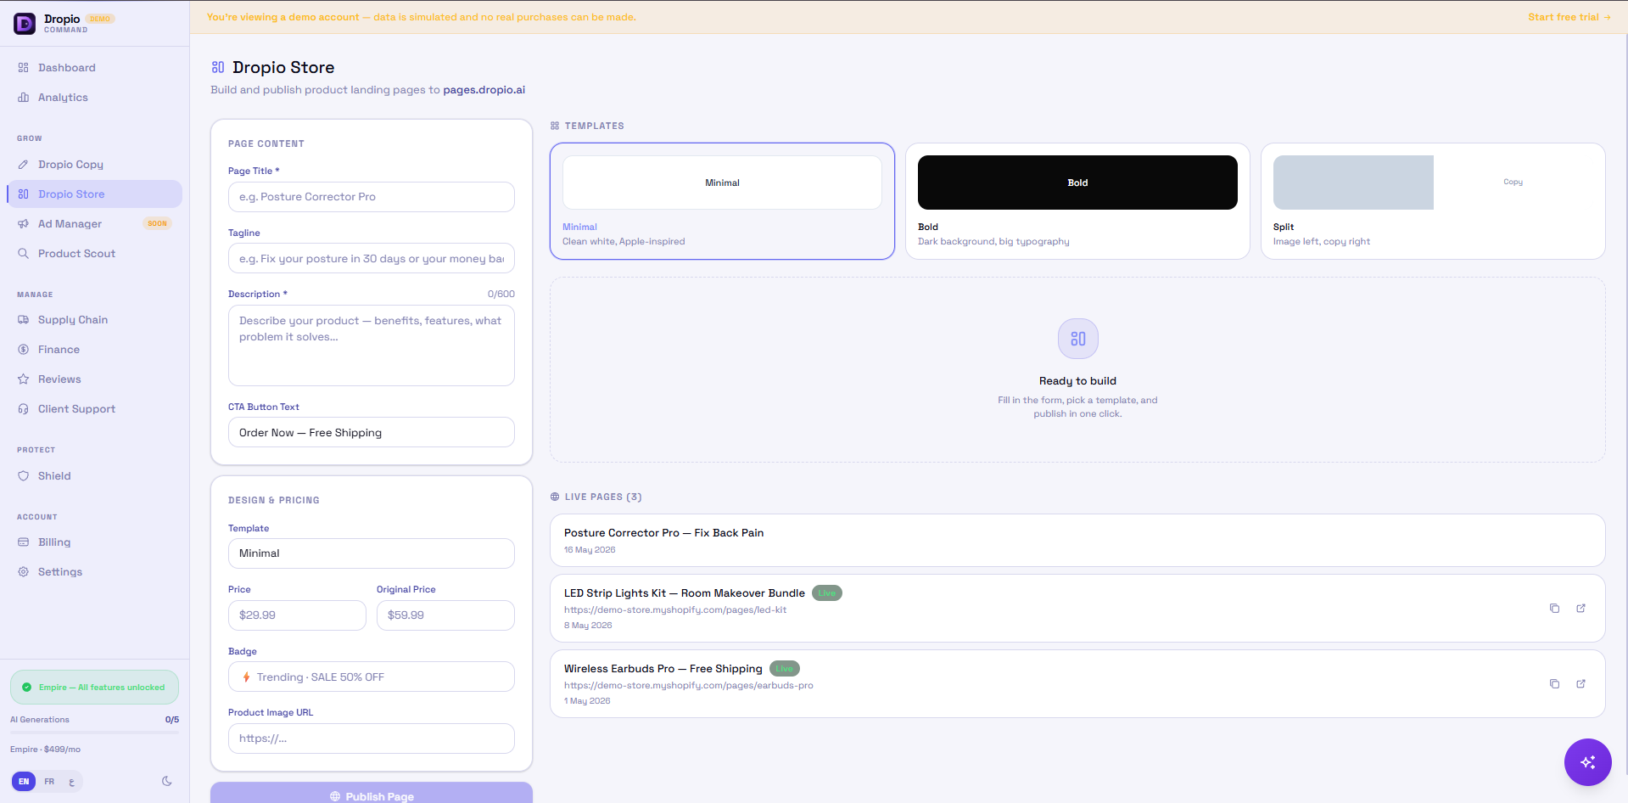
Task: Toggle dark mode with the moon icon
Action: tap(167, 782)
